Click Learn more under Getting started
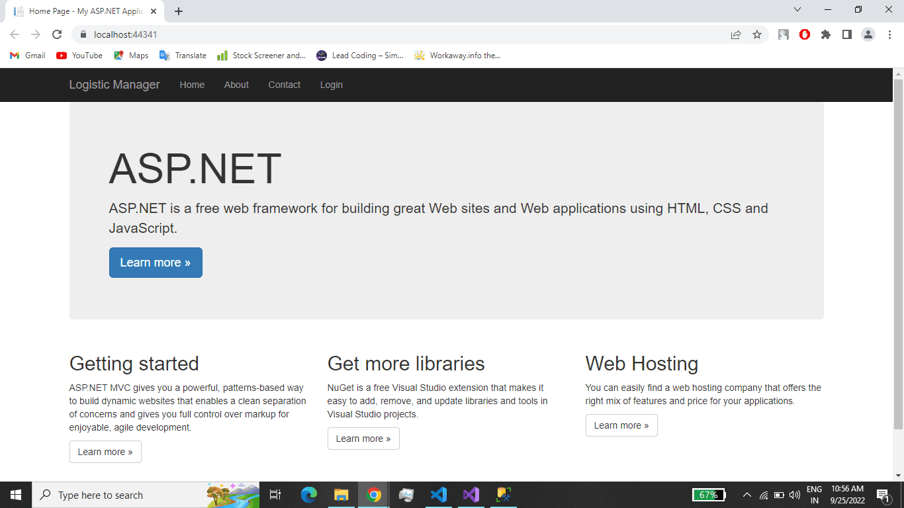Screen dimensions: 904x508 click(105, 452)
